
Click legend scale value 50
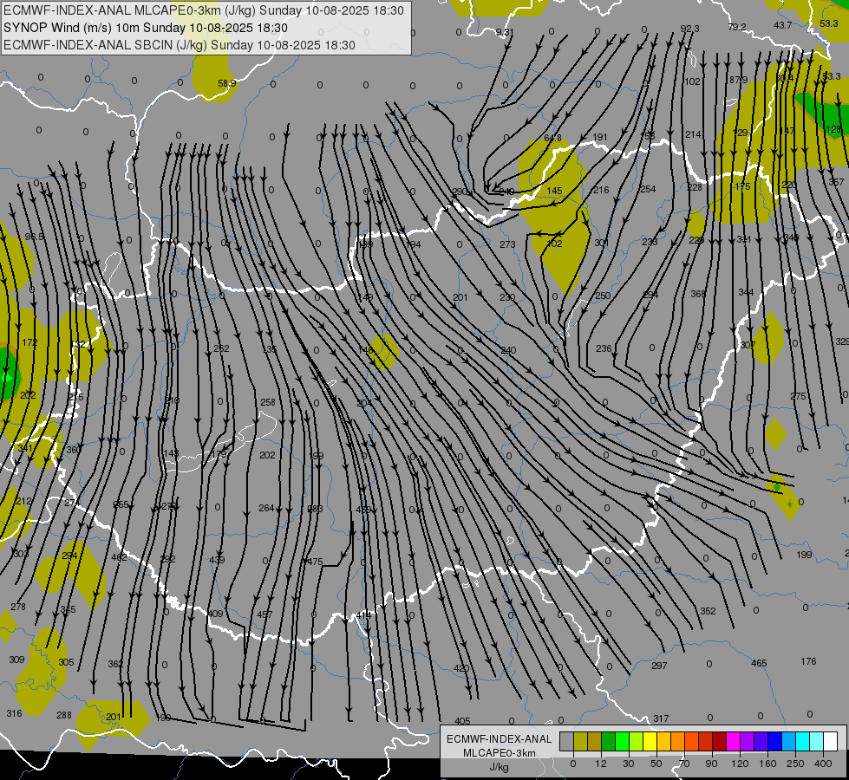click(656, 764)
